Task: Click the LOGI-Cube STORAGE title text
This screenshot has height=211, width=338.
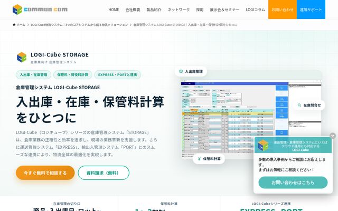Action: [60, 55]
